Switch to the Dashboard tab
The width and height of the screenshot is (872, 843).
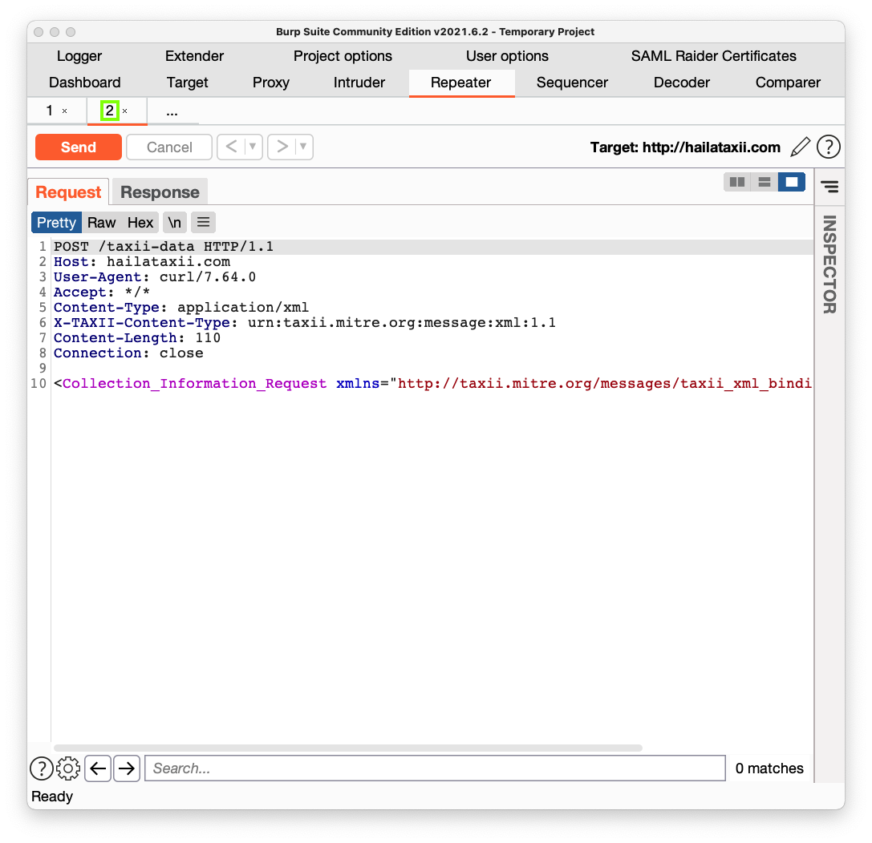coord(85,83)
